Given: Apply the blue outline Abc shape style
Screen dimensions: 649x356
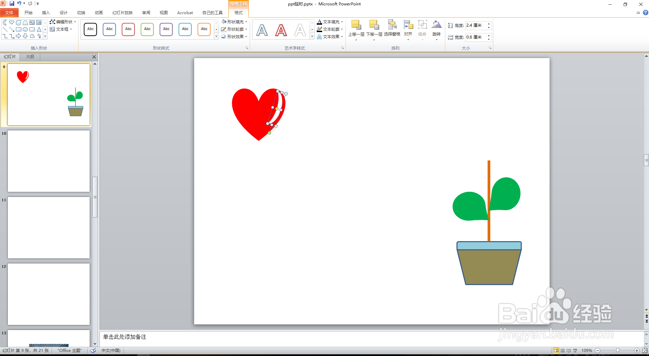Looking at the screenshot, I should [x=109, y=29].
